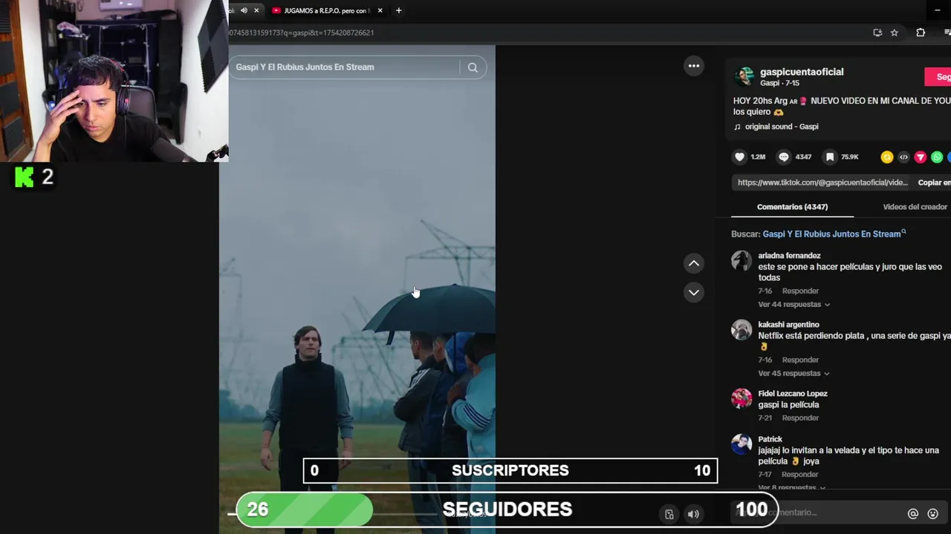Click the pink Seguir follow button
The image size is (951, 534).
click(938, 76)
